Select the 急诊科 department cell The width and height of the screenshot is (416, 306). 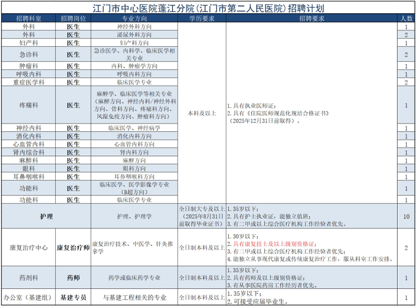click(x=29, y=54)
